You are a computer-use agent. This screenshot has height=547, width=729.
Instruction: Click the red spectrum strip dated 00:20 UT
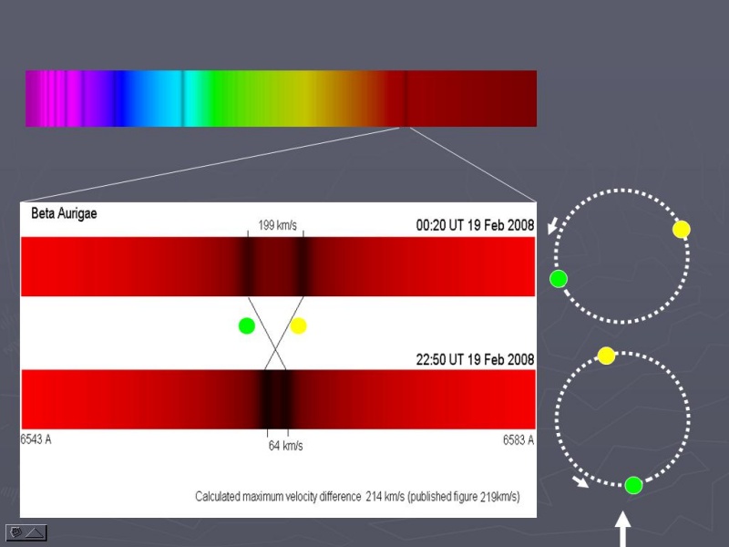pyautogui.click(x=278, y=266)
